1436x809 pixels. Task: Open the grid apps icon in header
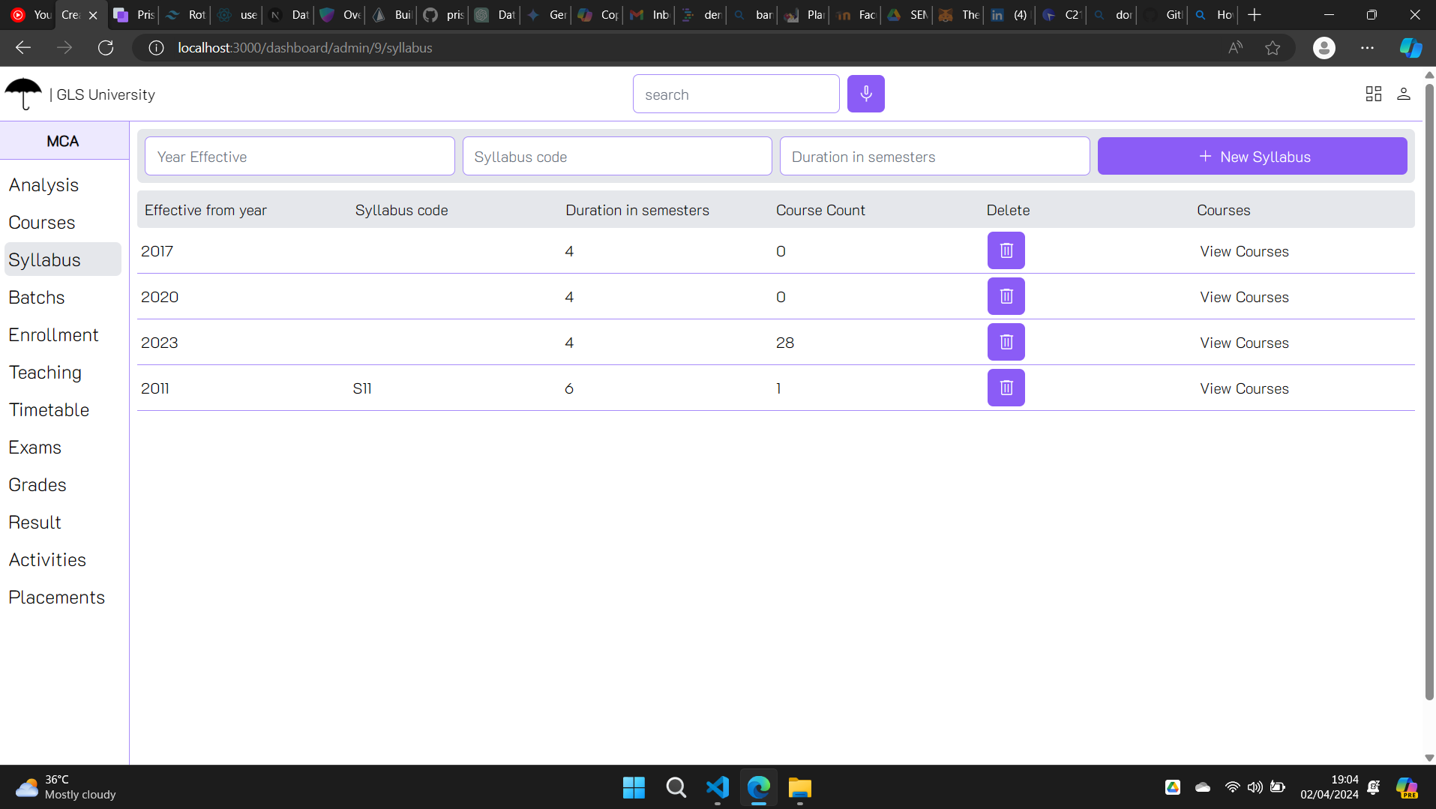[1373, 94]
